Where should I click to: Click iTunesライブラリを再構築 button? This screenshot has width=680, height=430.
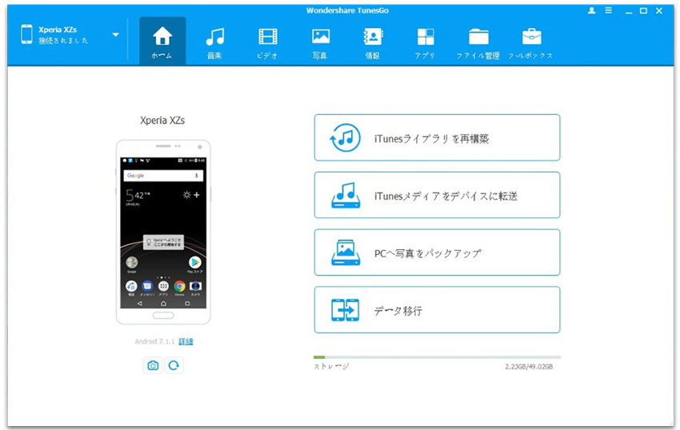(x=437, y=137)
